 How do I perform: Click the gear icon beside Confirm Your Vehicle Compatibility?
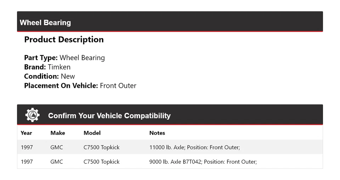click(32, 115)
